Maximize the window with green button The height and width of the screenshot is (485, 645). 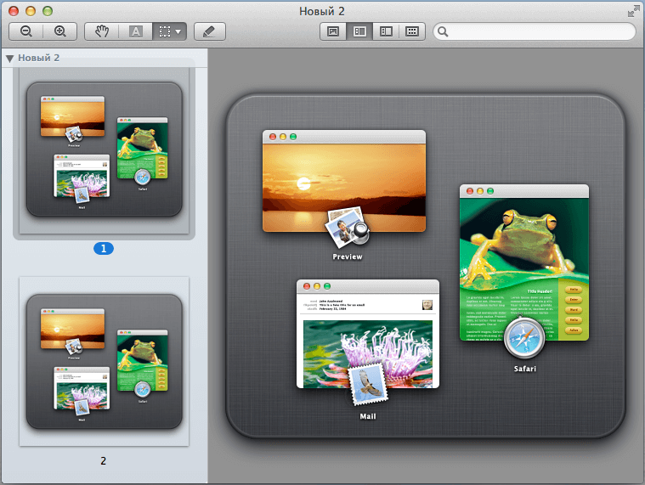click(x=48, y=11)
